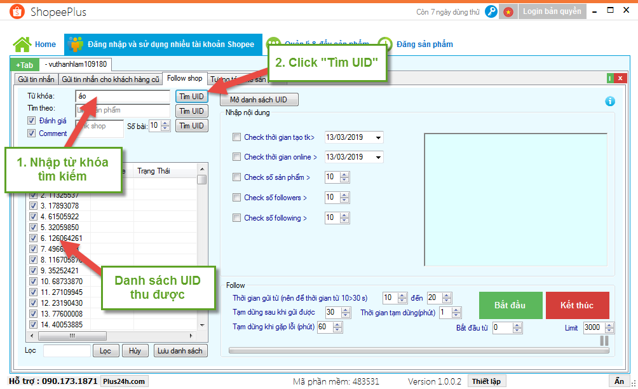Click the Số bài spinner arrows
The height and width of the screenshot is (389, 638).
(x=166, y=126)
